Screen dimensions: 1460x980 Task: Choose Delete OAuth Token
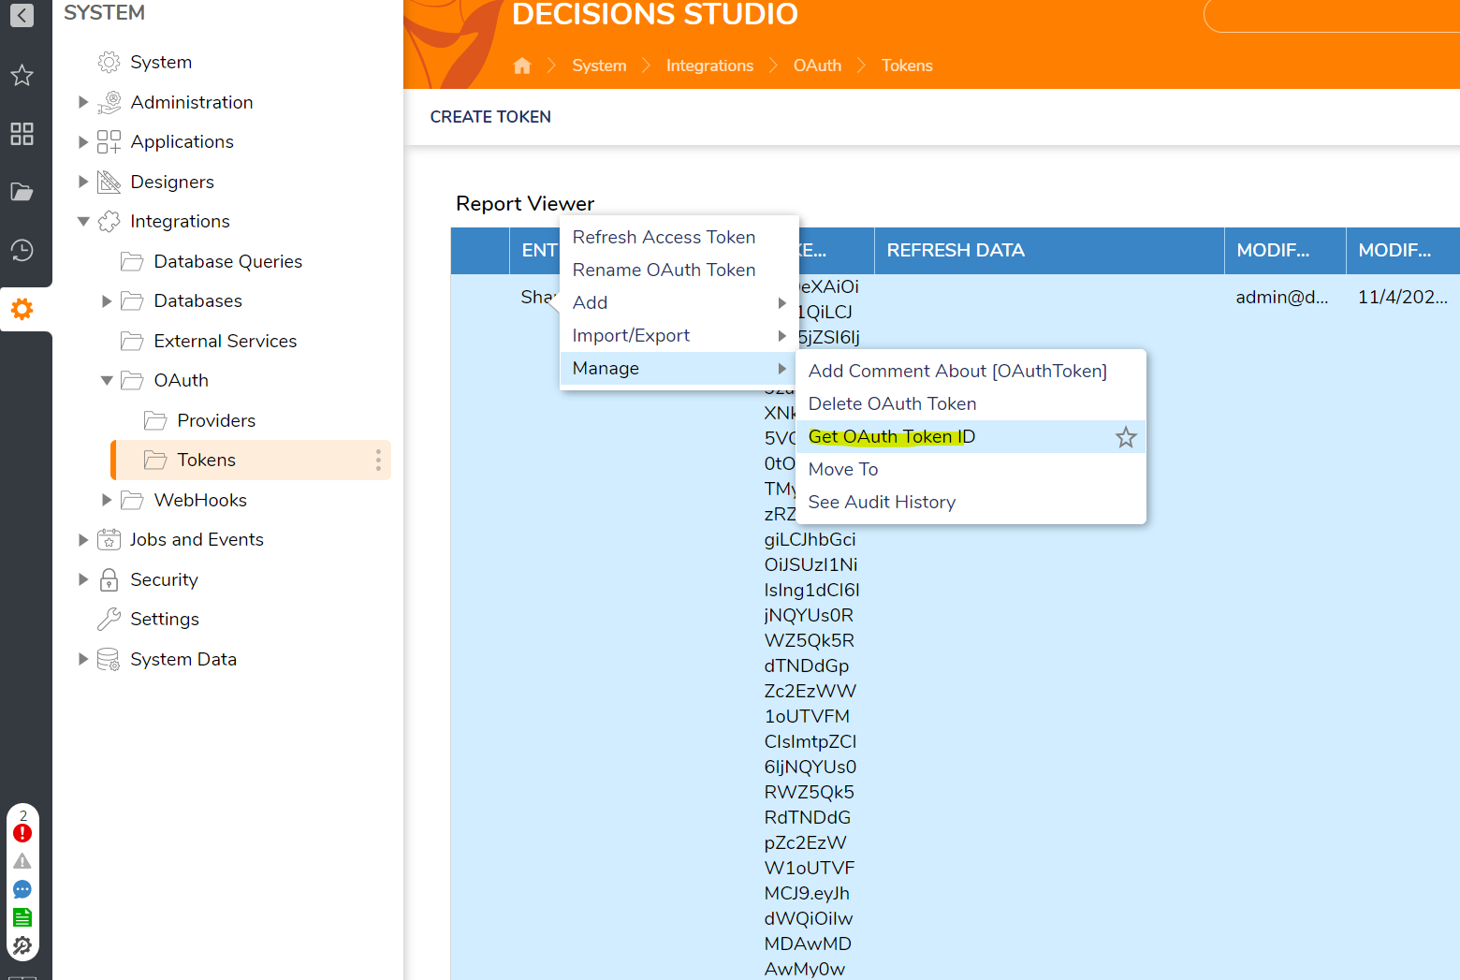coord(971,403)
